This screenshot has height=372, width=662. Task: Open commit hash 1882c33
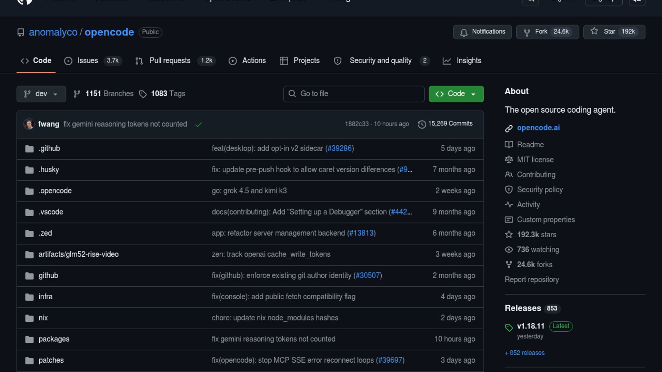point(357,124)
